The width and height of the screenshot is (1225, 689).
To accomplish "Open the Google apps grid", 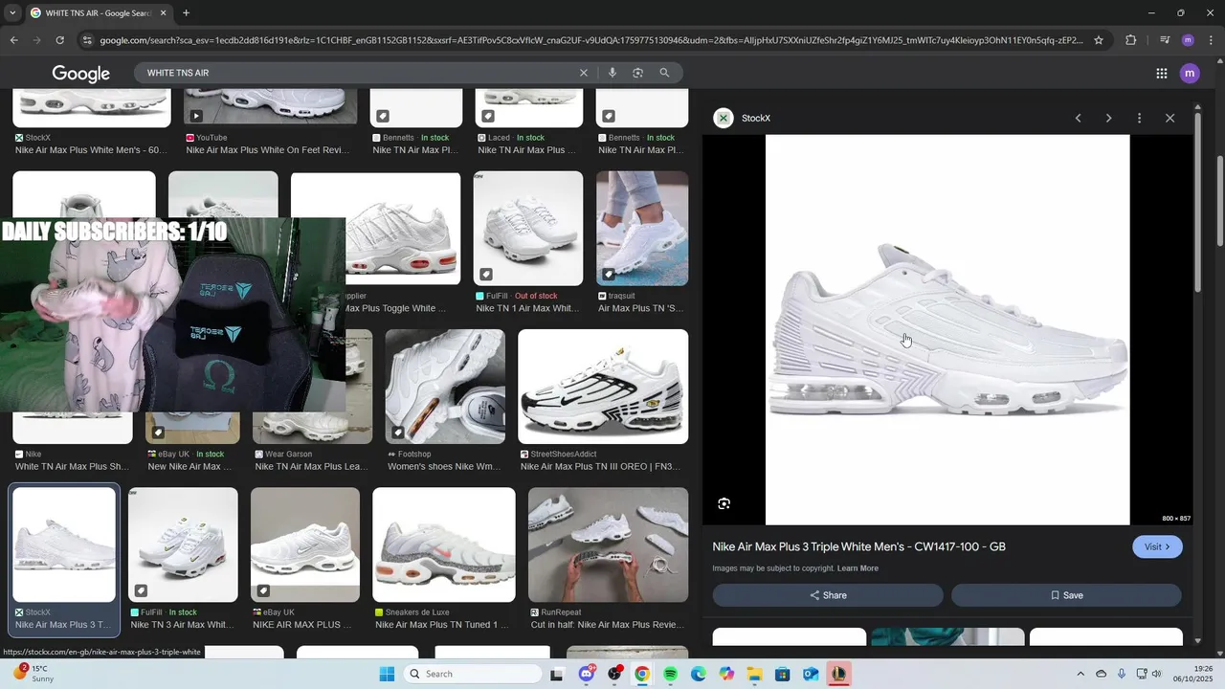I will tap(1162, 73).
